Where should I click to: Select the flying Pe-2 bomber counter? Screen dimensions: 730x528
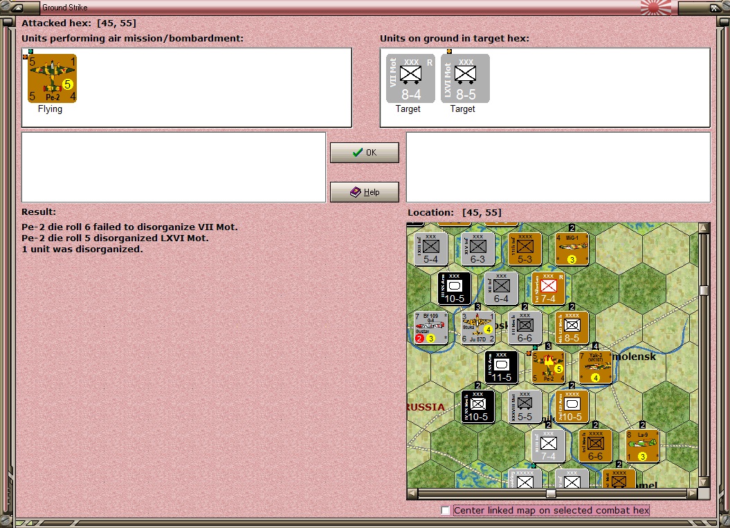52,78
